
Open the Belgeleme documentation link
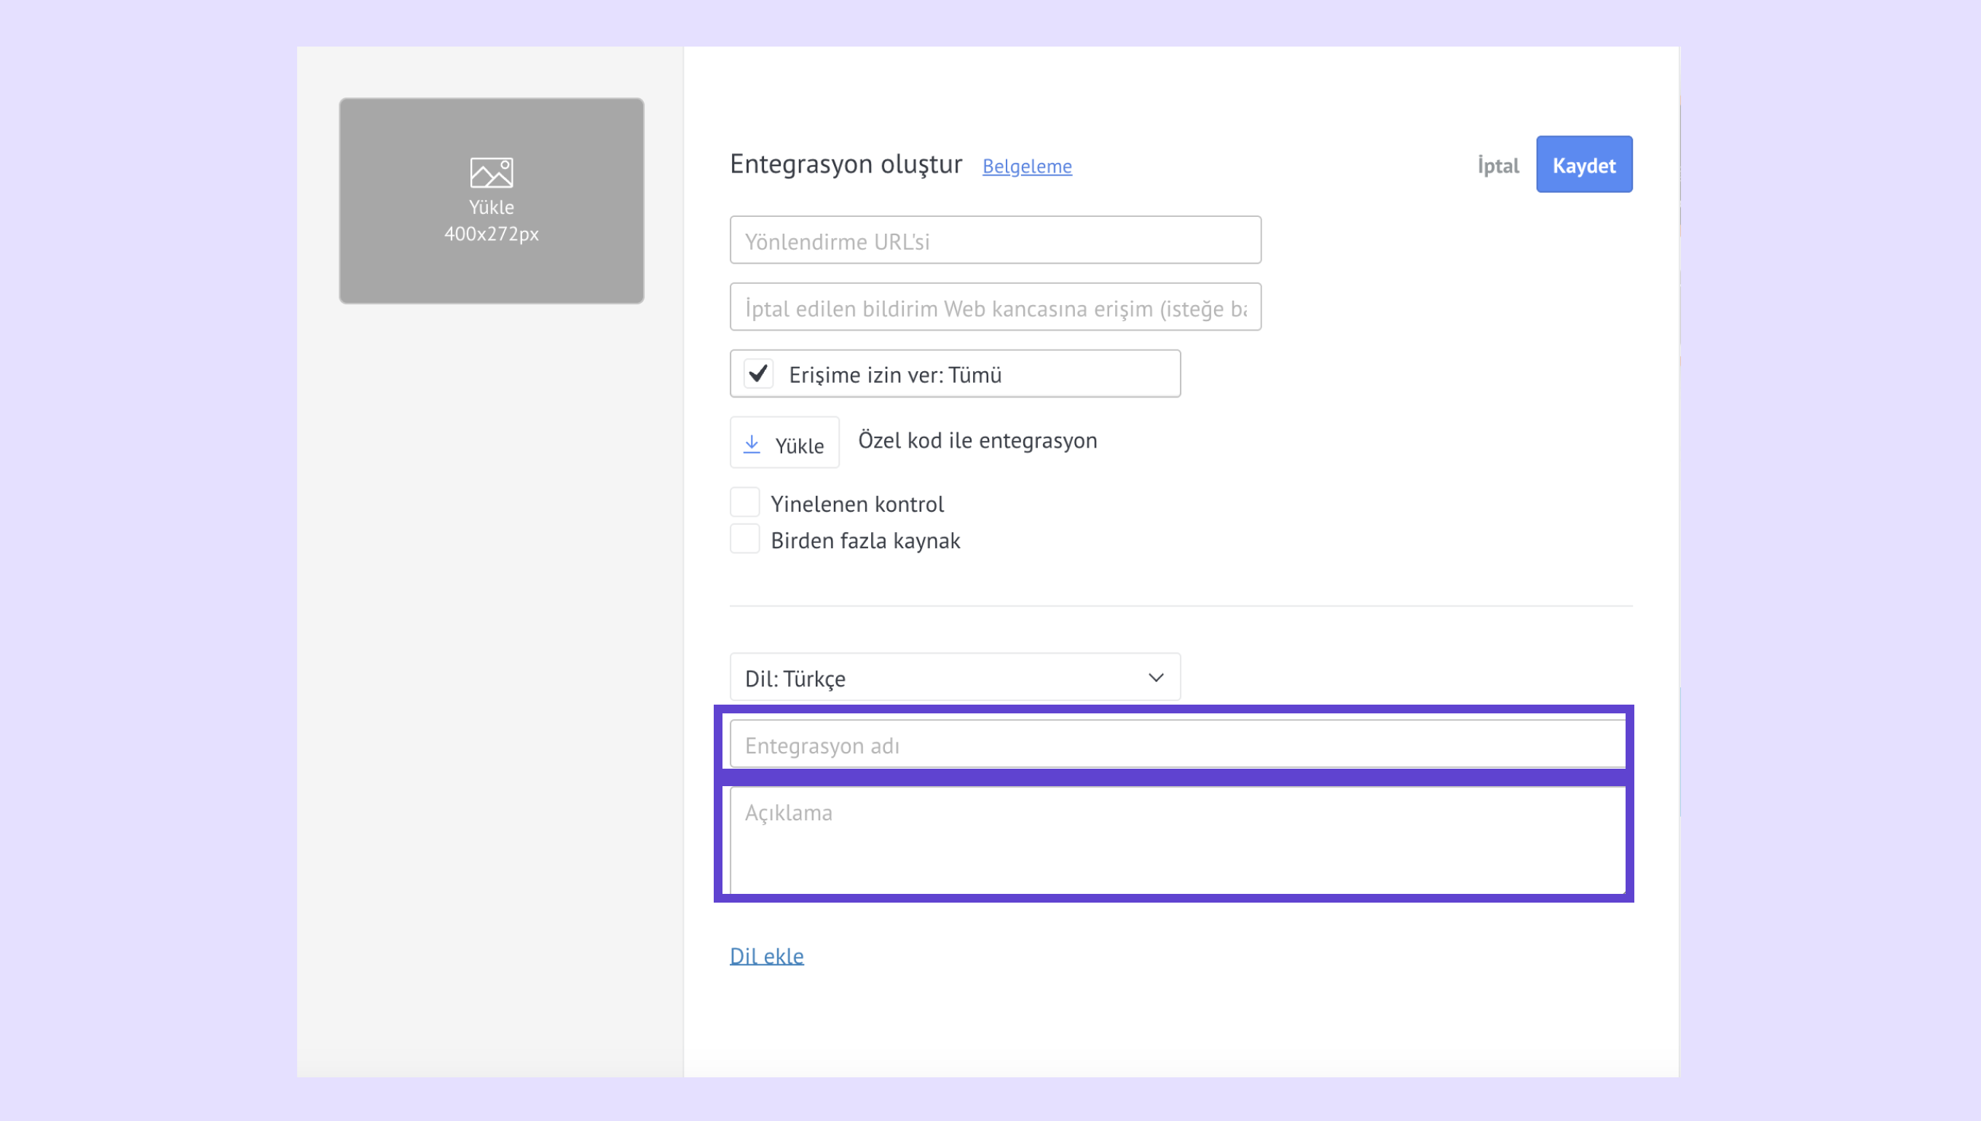[1027, 166]
